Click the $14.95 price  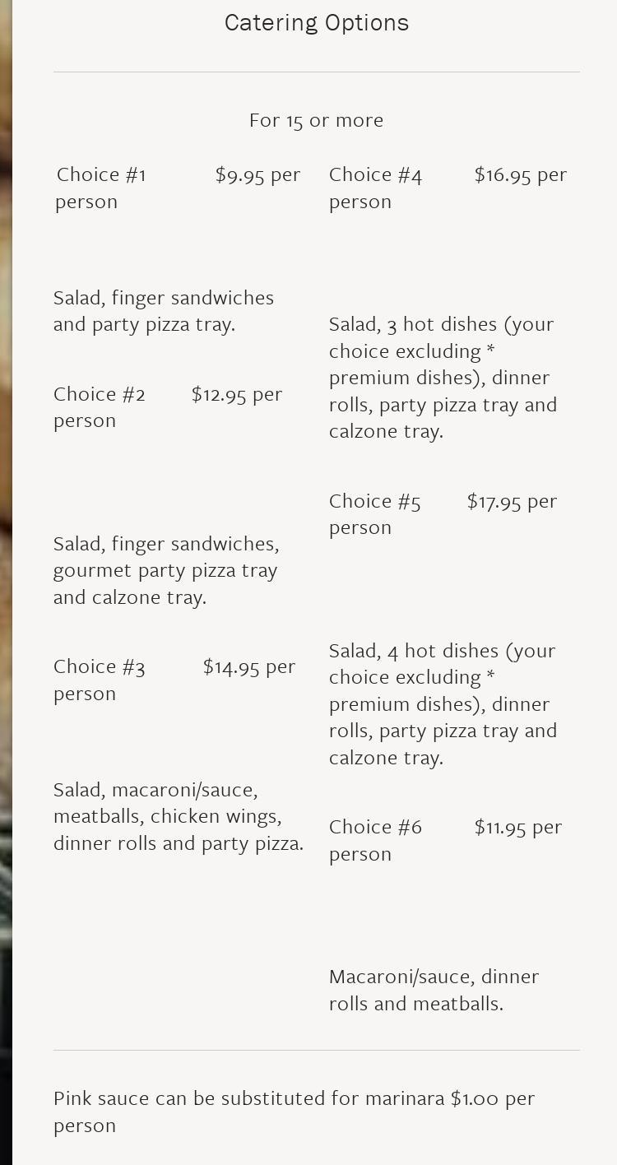248,666
